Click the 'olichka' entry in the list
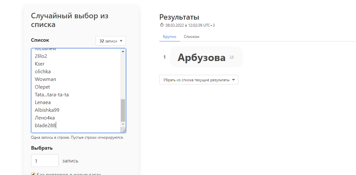Image resolution: width=356 pixels, height=175 pixels. click(43, 72)
